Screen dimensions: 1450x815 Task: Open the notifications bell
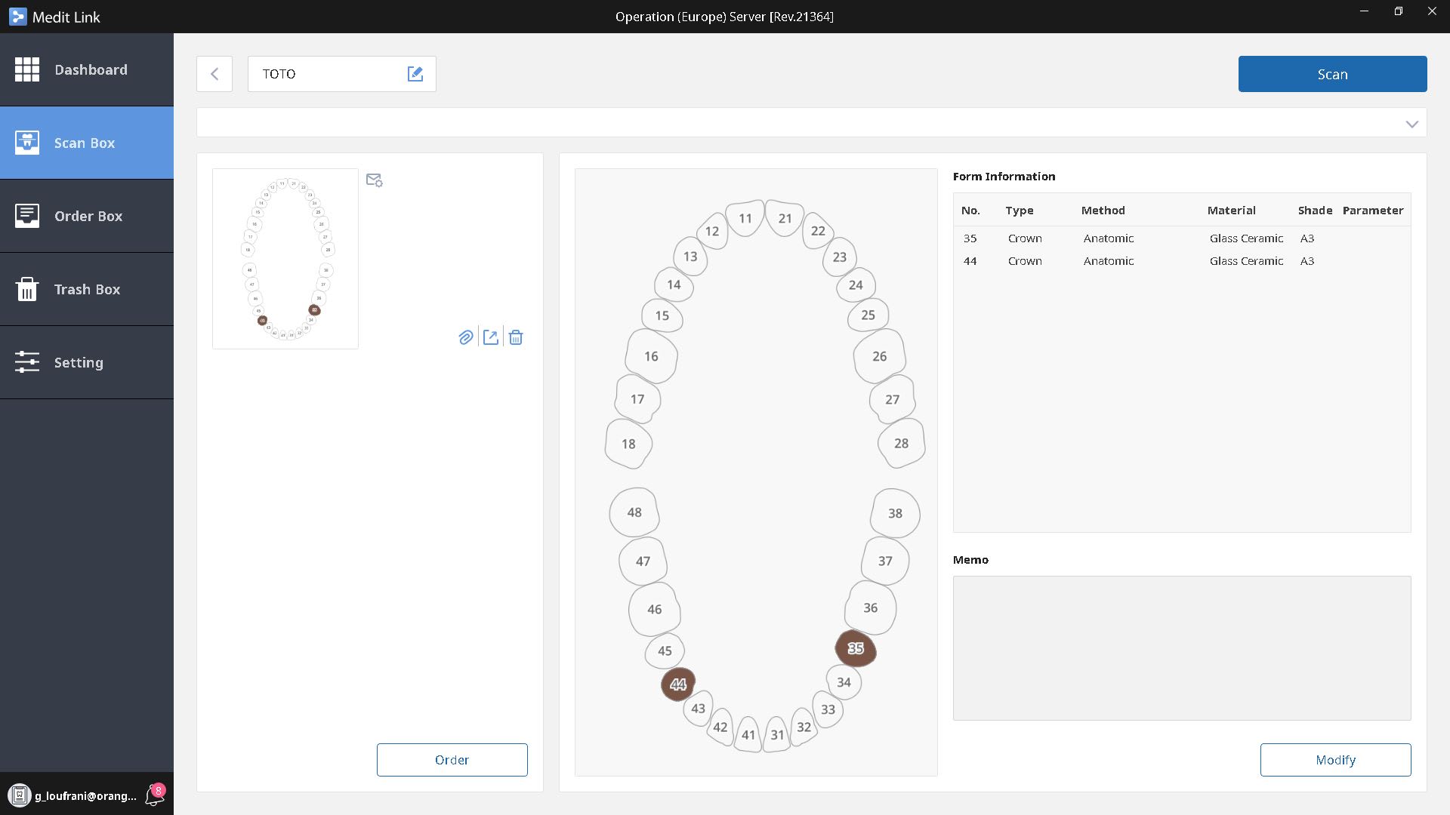[x=155, y=795]
